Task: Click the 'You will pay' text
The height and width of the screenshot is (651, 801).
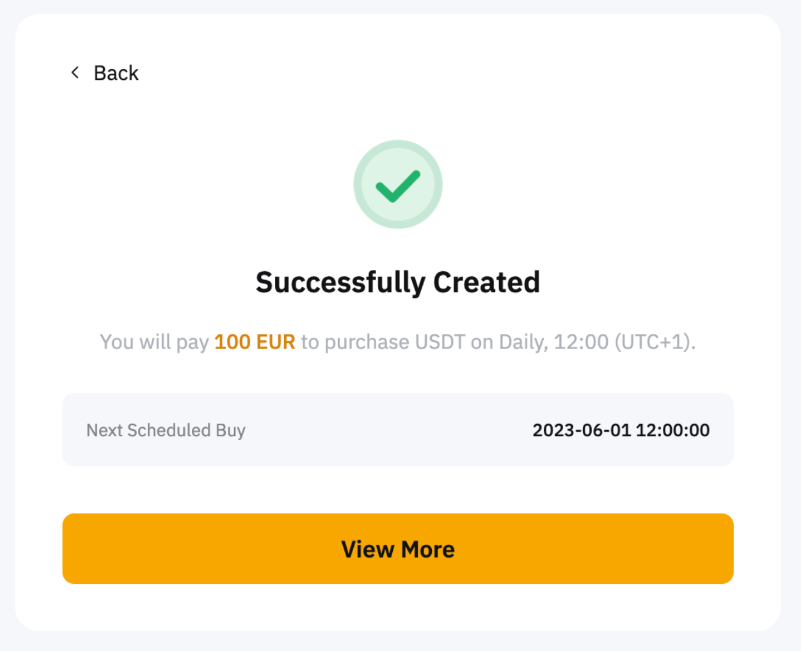Action: (154, 342)
